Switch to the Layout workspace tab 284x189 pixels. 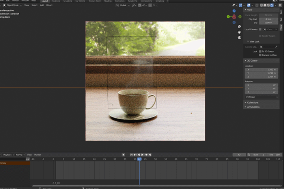click(45, 1)
